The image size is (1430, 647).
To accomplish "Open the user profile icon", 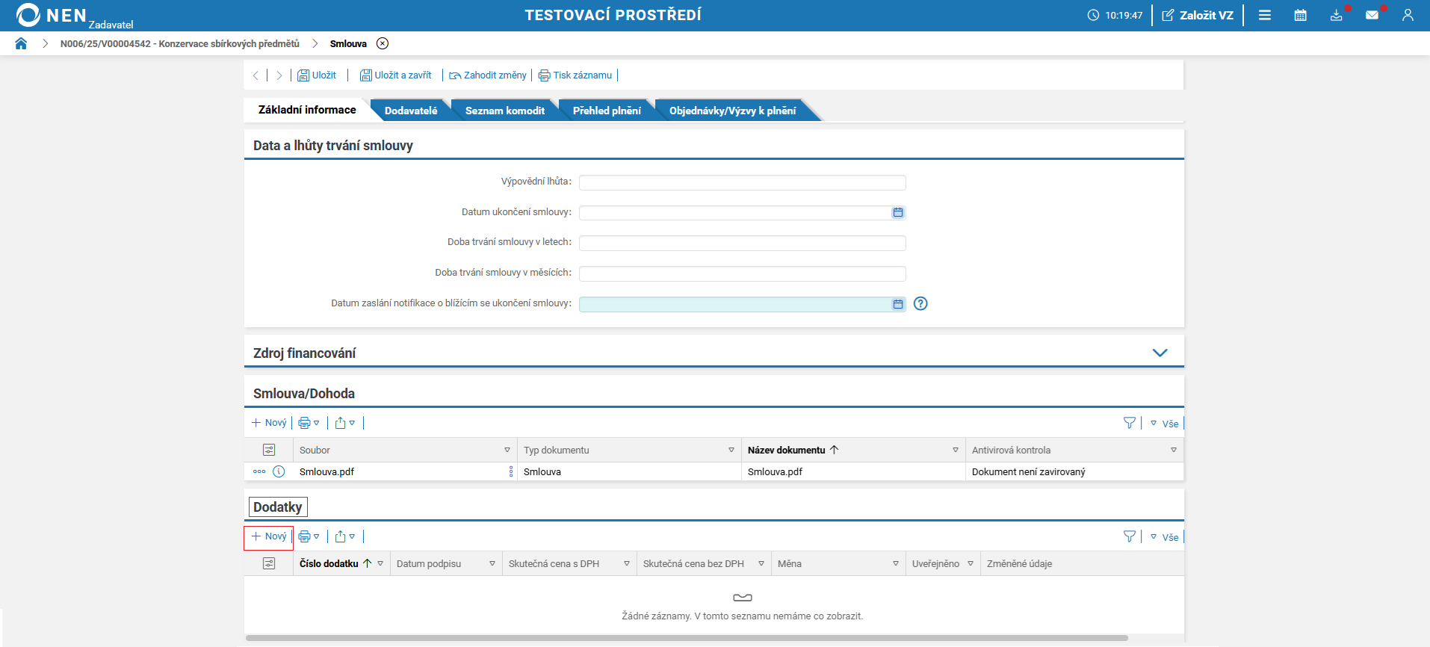I will 1408,15.
